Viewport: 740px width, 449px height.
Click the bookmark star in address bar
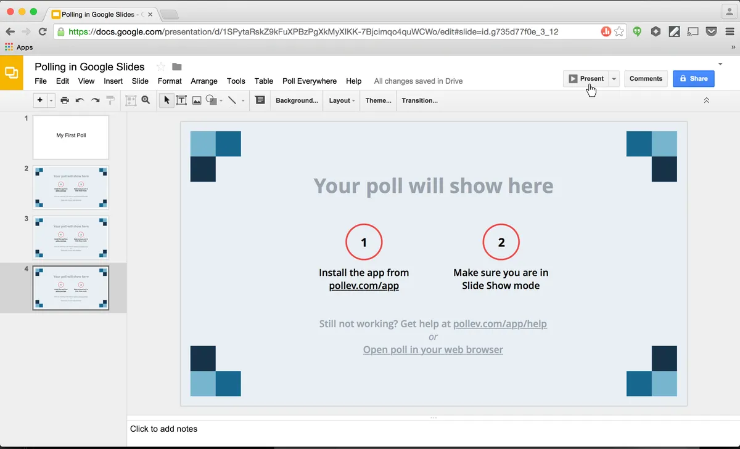click(x=619, y=31)
